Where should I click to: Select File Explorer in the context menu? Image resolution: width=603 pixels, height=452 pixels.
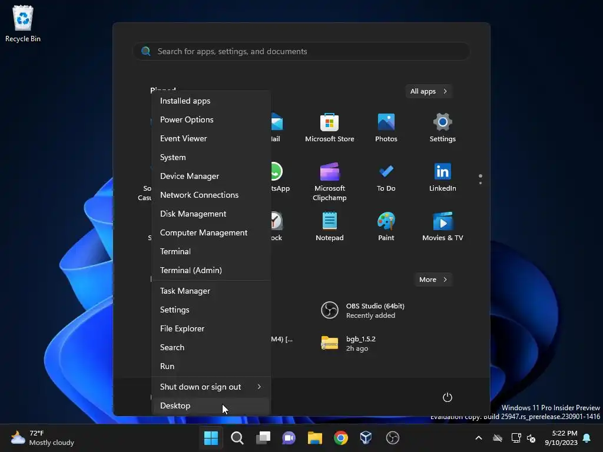(211, 328)
